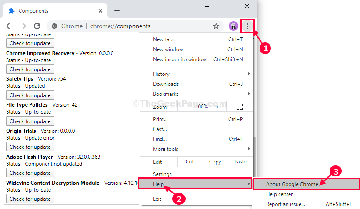This screenshot has width=360, height=209.
Task: Click the Chrome site info icon in address bar
Action: 54,26
